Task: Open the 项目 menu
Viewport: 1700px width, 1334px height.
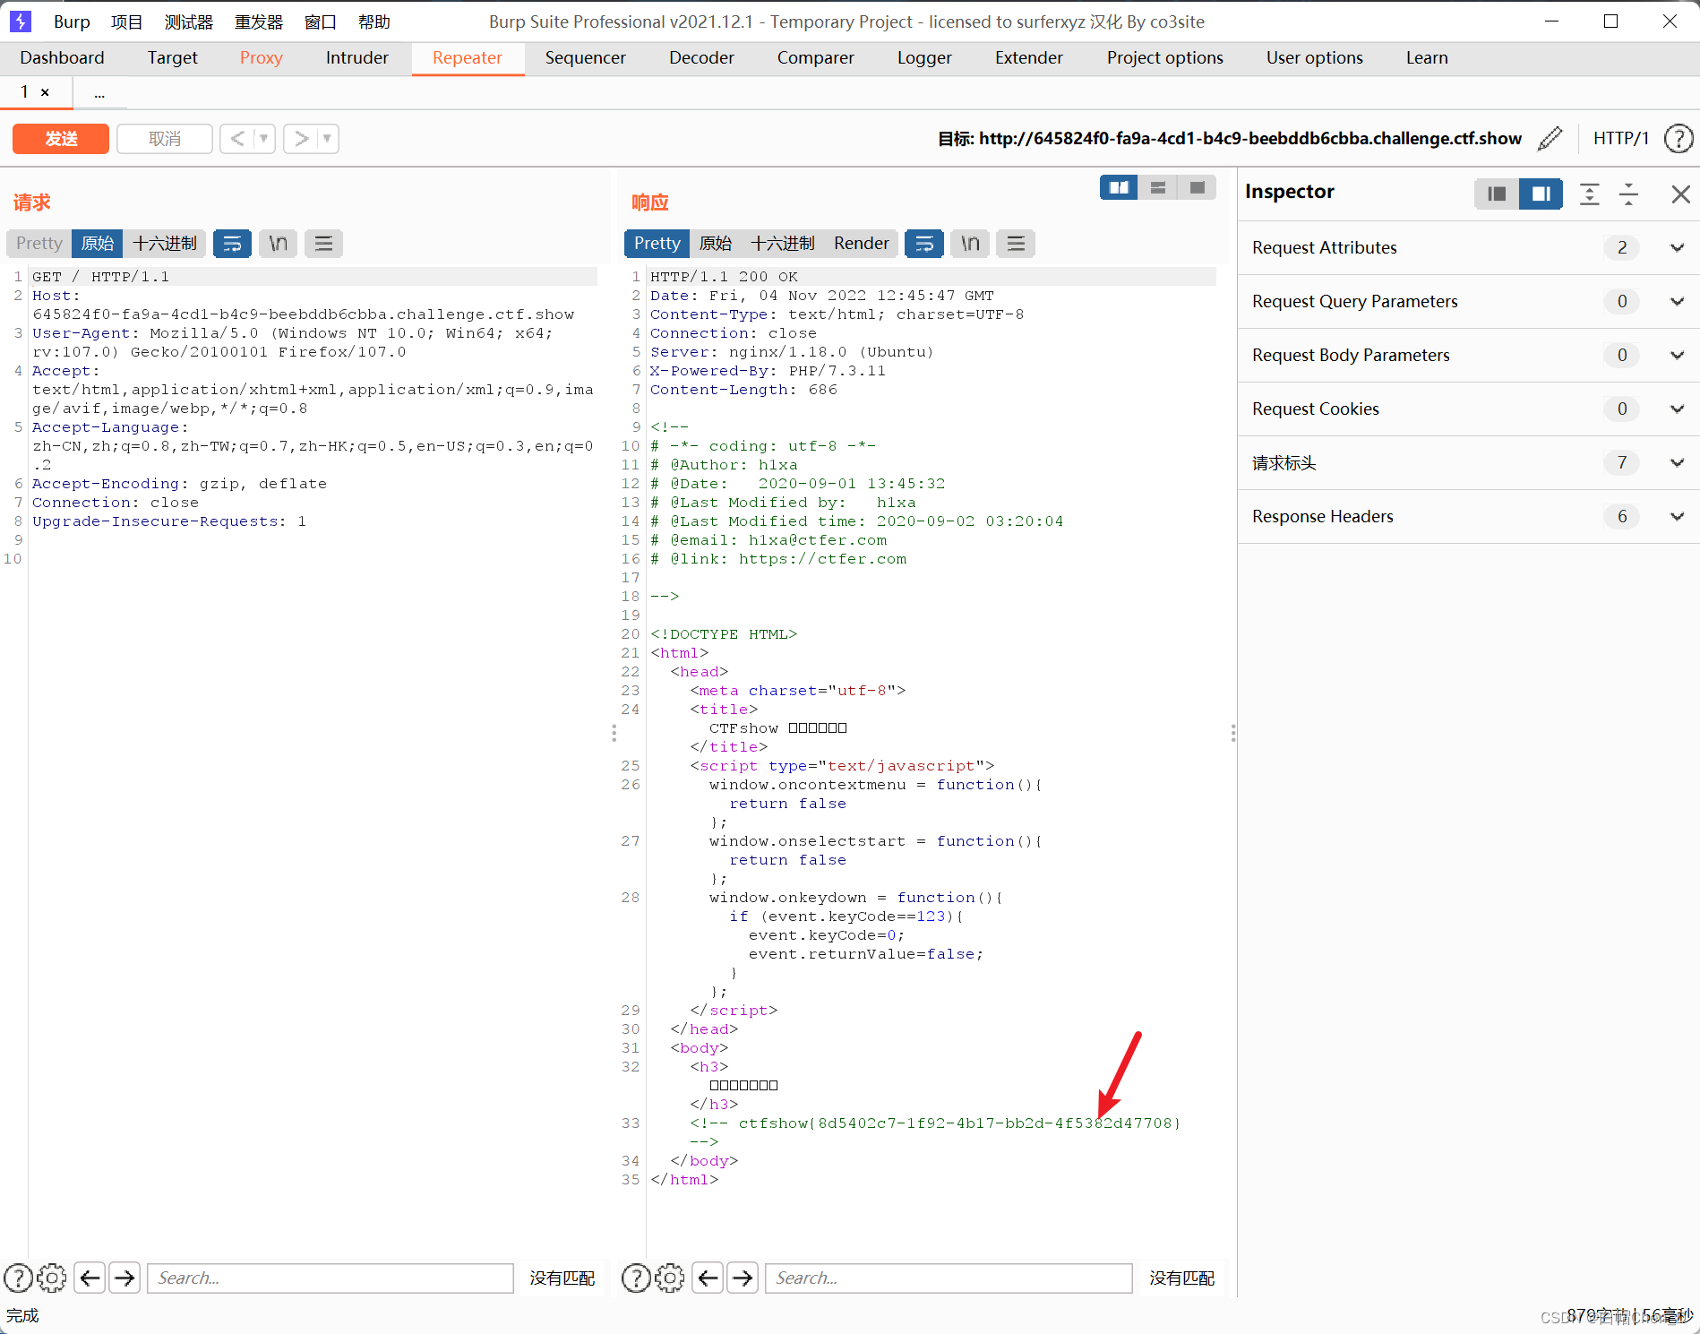Action: pyautogui.click(x=127, y=22)
